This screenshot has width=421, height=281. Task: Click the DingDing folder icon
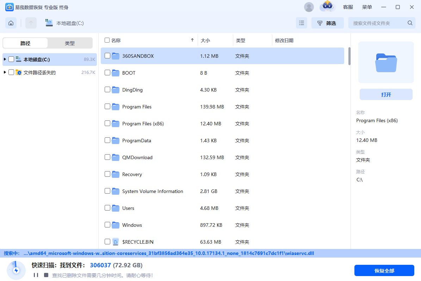tap(116, 90)
